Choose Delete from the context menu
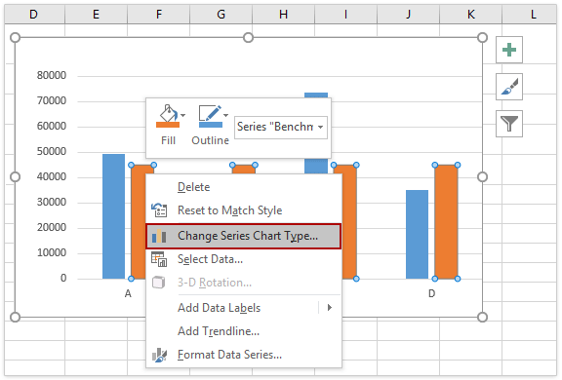The image size is (562, 380). click(x=193, y=187)
